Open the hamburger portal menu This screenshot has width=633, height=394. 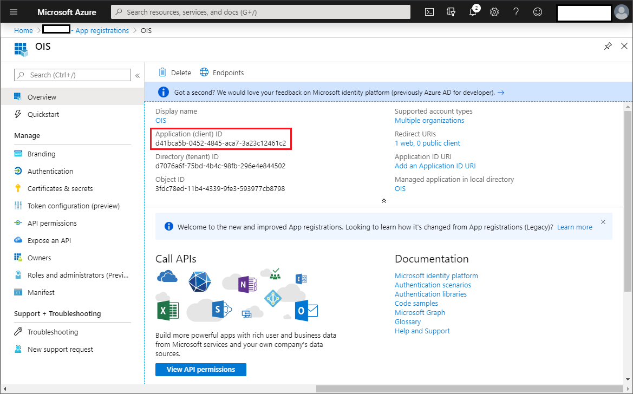pos(14,12)
